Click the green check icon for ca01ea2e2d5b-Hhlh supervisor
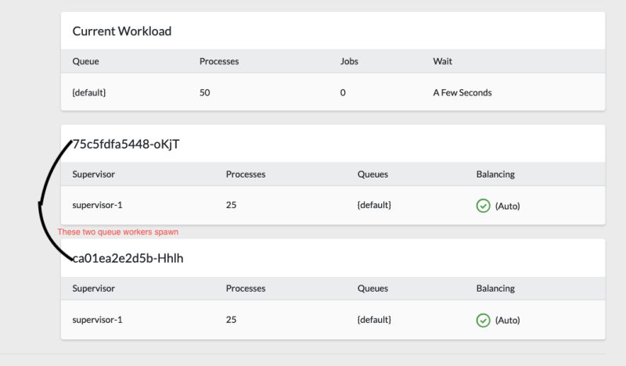 tap(483, 320)
